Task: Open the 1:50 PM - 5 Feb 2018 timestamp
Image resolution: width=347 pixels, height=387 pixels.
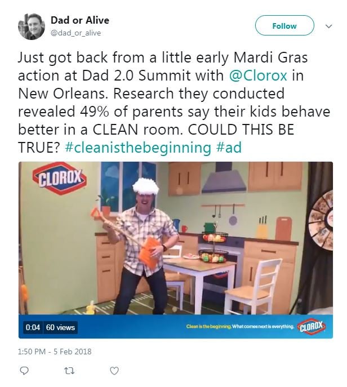Action: [55, 352]
